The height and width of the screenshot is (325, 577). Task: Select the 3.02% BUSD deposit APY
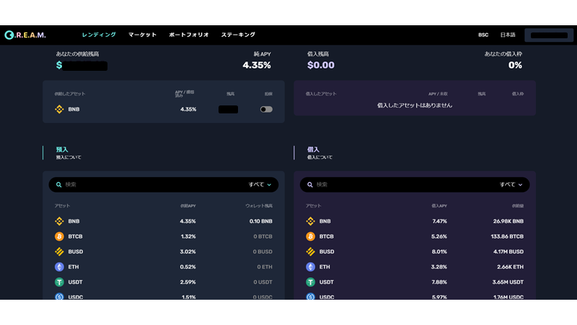coord(188,251)
